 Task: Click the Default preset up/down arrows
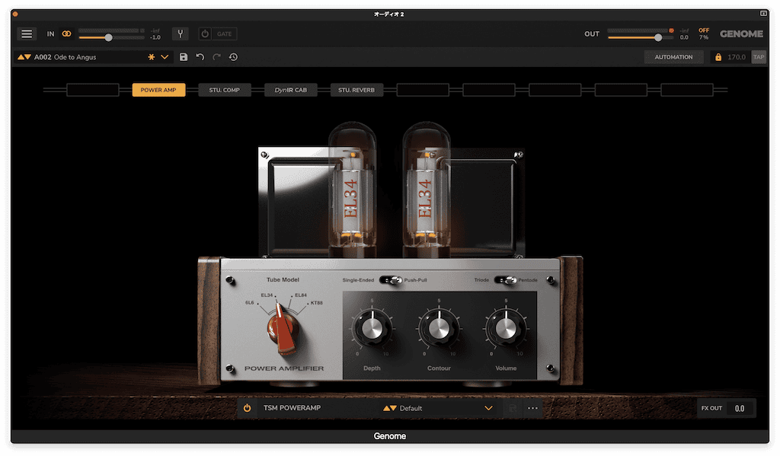click(389, 408)
